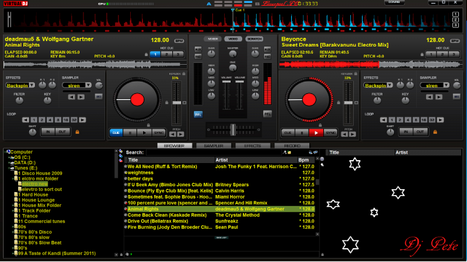Set left deck loop OUT point
467x262 pixels.
click(x=62, y=132)
